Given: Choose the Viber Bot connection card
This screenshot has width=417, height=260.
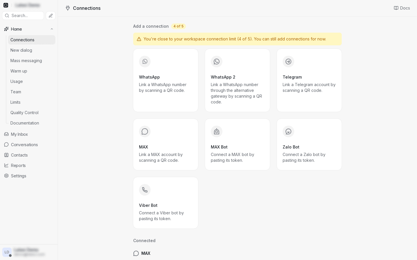Looking at the screenshot, I should 166,203.
